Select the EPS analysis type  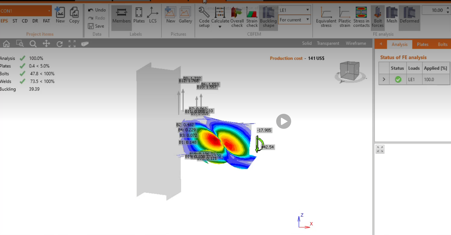click(x=4, y=21)
